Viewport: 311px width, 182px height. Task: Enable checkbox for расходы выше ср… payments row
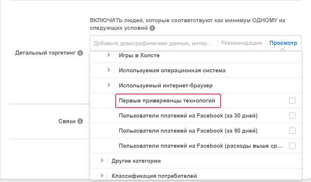pos(292,145)
